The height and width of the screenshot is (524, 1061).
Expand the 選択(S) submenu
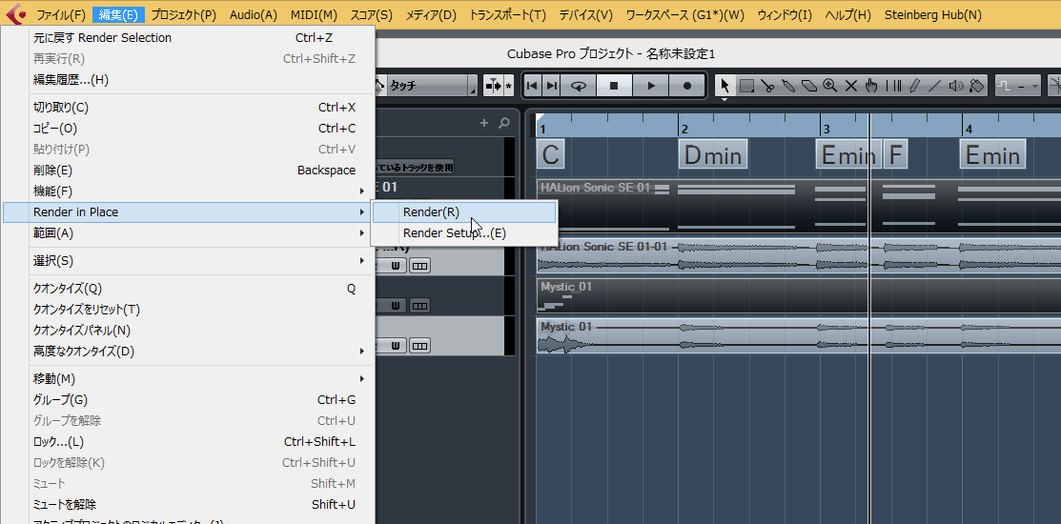(x=189, y=261)
